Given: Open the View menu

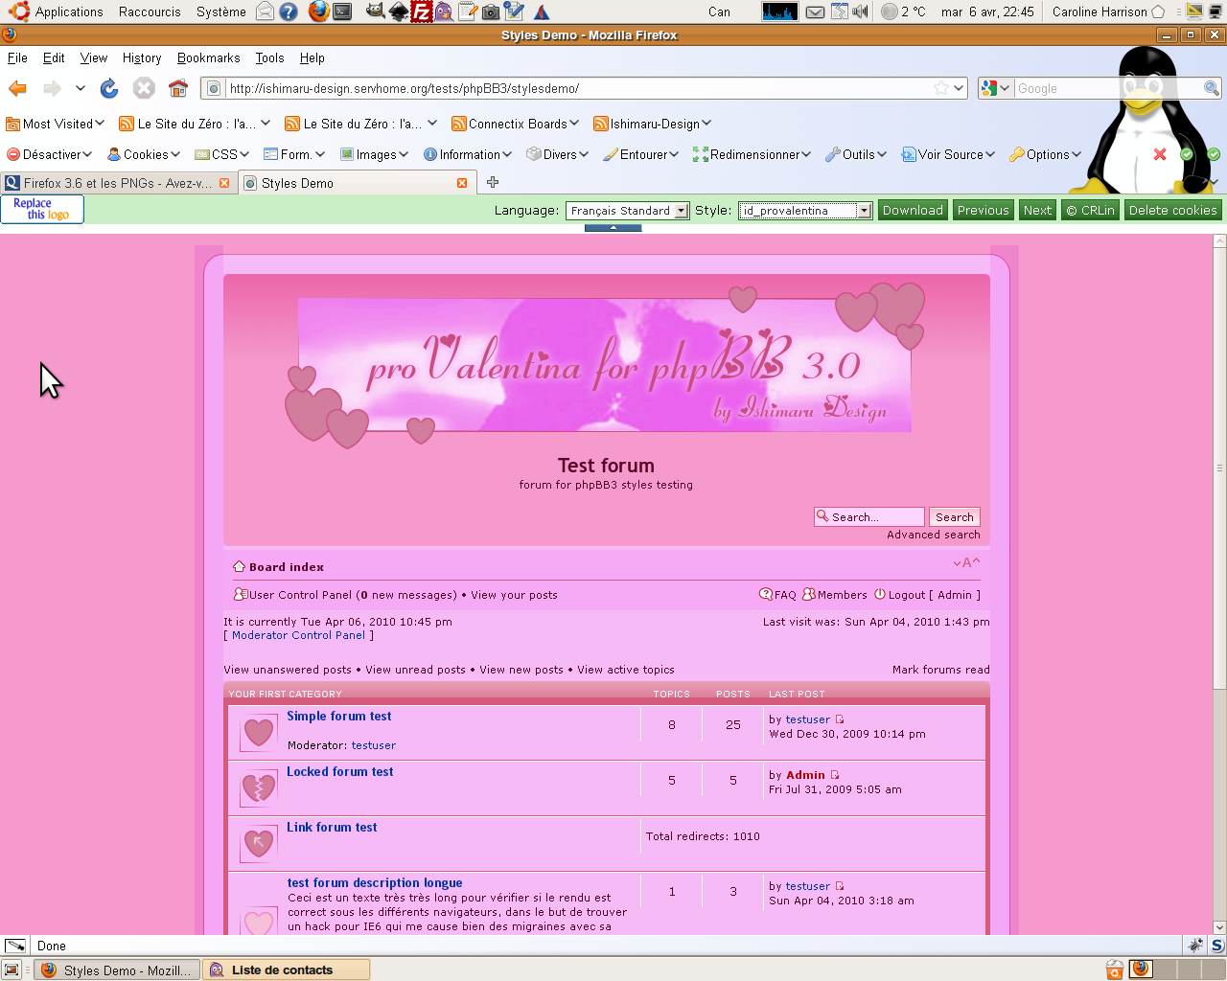Looking at the screenshot, I should click(94, 57).
